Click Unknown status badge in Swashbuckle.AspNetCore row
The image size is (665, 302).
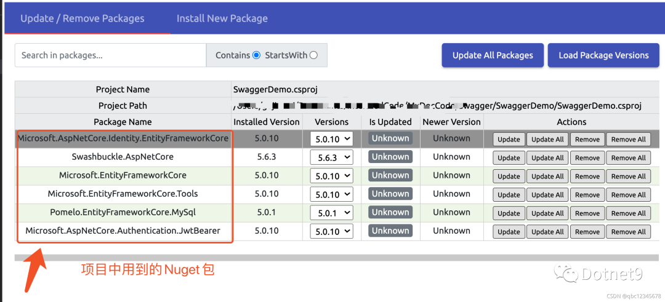pyautogui.click(x=390, y=157)
